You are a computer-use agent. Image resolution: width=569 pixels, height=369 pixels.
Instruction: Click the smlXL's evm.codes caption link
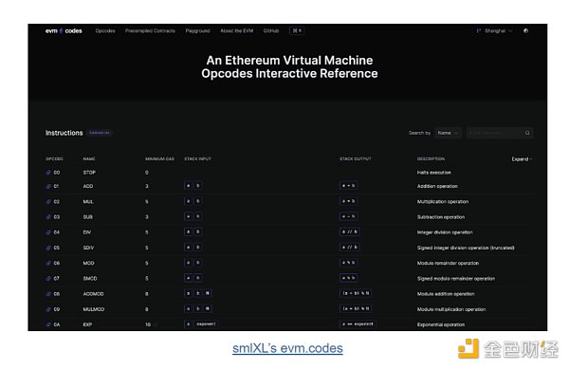(x=287, y=349)
